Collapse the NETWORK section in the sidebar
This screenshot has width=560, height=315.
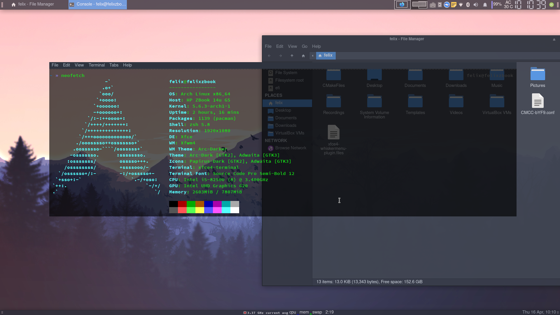coord(276,140)
